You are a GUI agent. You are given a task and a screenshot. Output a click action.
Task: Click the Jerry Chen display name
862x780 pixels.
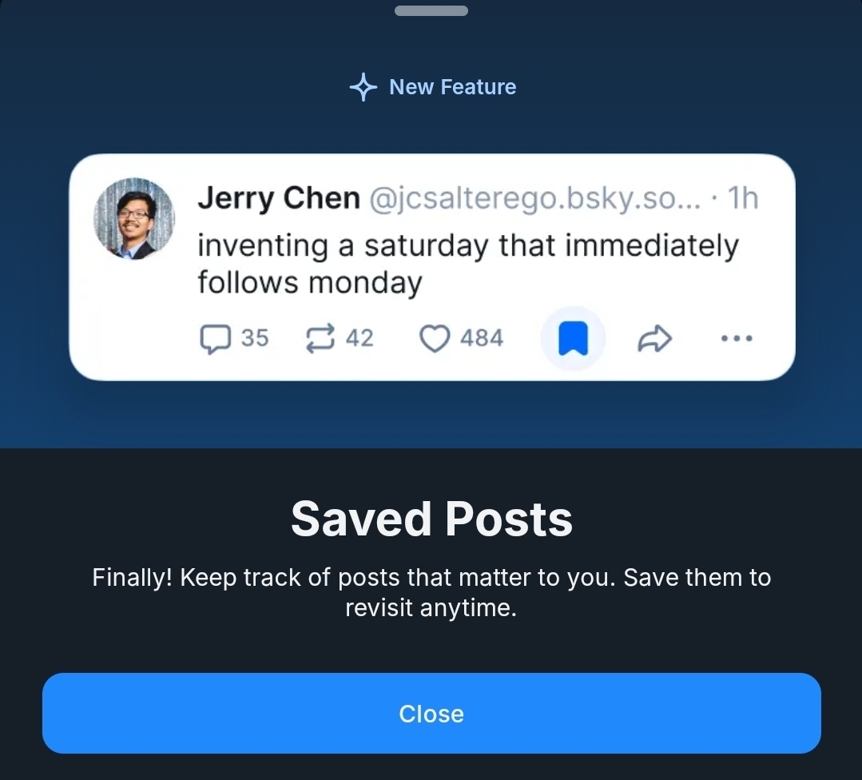point(279,198)
